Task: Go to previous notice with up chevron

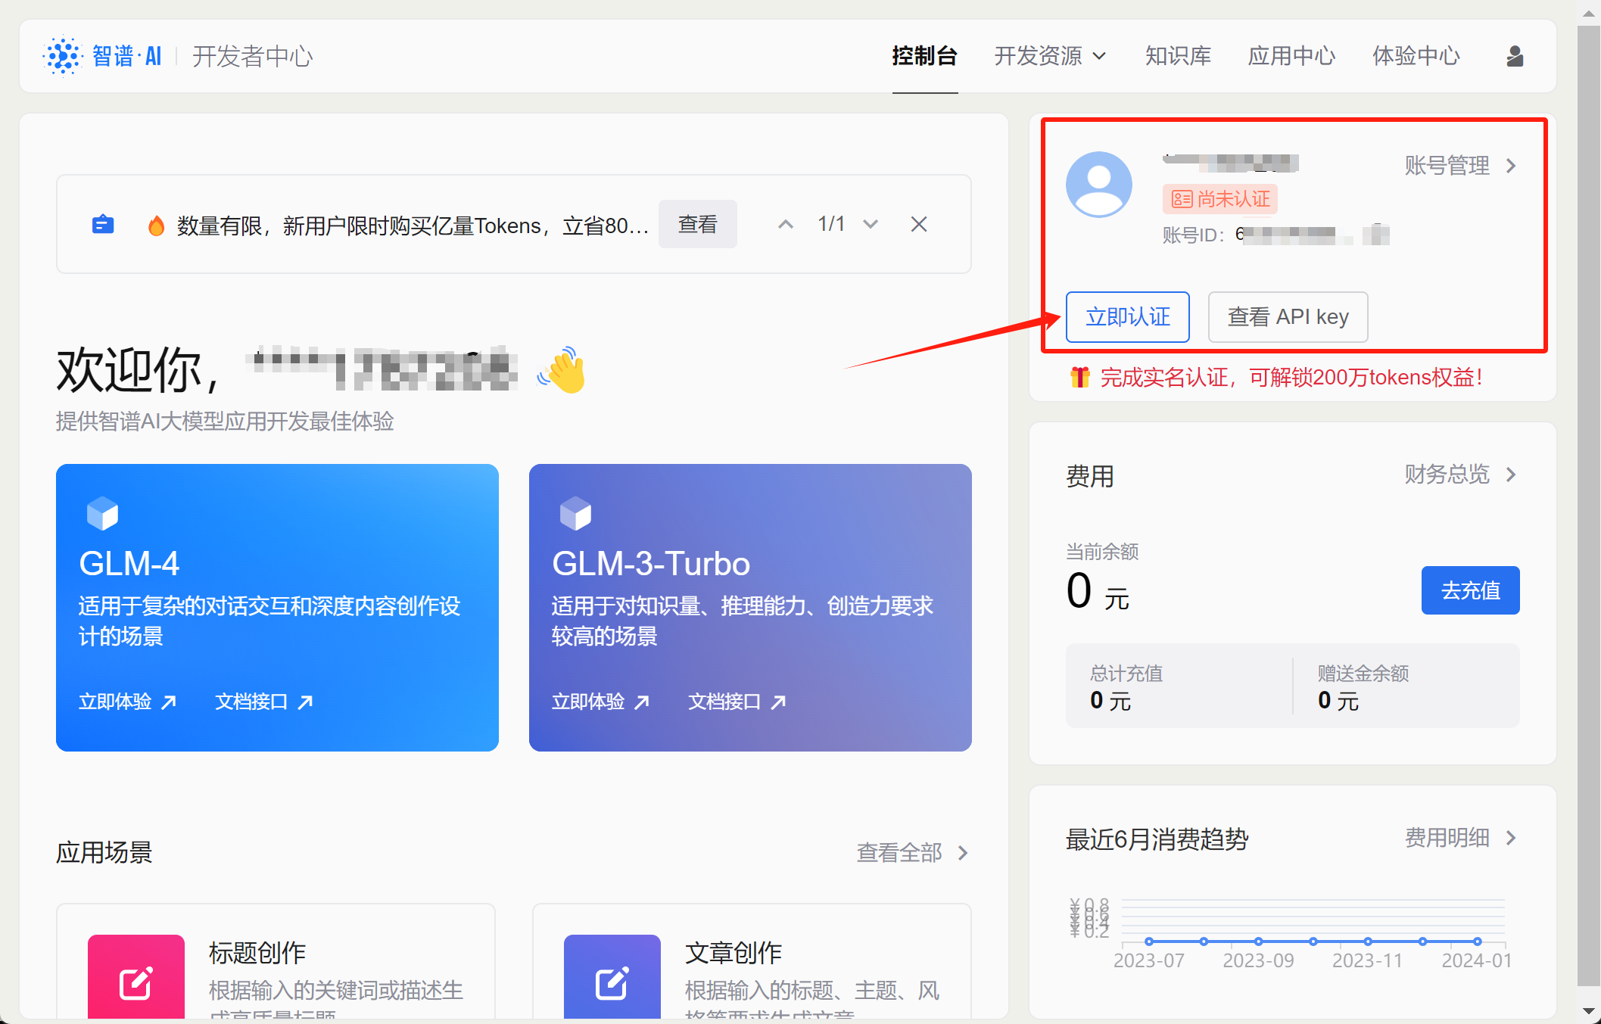Action: pos(786,224)
